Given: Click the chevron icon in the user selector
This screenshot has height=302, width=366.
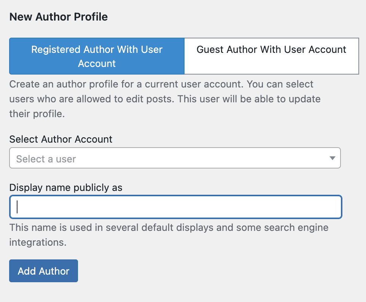Looking at the screenshot, I should pyautogui.click(x=333, y=158).
